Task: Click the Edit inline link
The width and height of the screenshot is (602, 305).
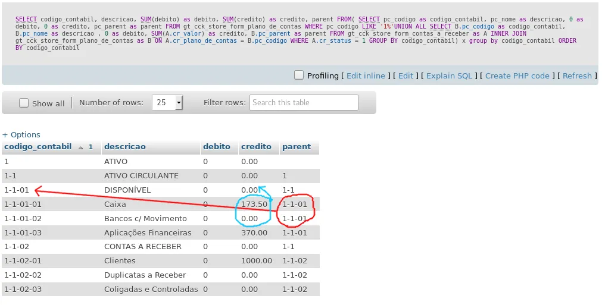Action: pos(366,76)
